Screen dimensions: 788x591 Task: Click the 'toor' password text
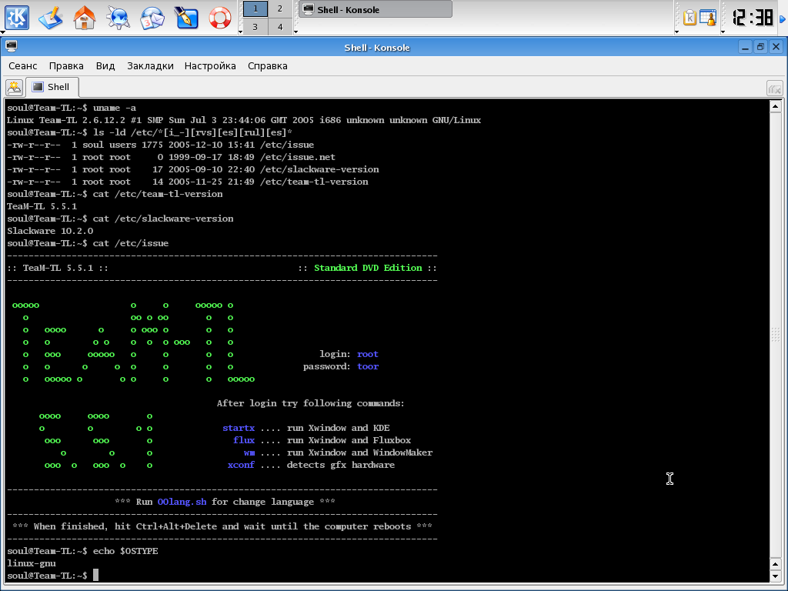pyautogui.click(x=368, y=366)
